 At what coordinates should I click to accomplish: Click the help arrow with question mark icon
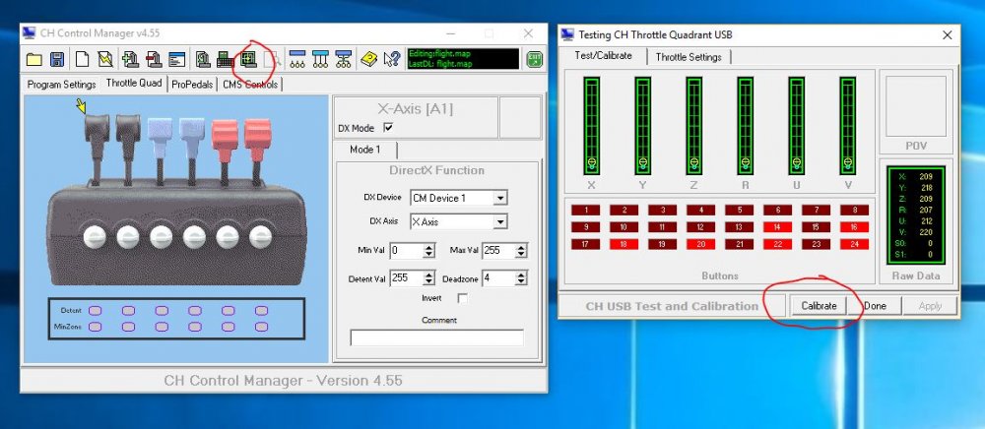click(391, 60)
